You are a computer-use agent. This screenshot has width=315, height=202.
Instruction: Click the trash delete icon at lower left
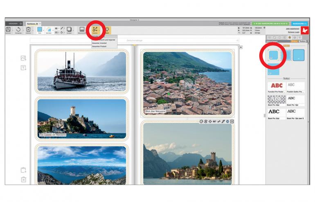point(23,180)
